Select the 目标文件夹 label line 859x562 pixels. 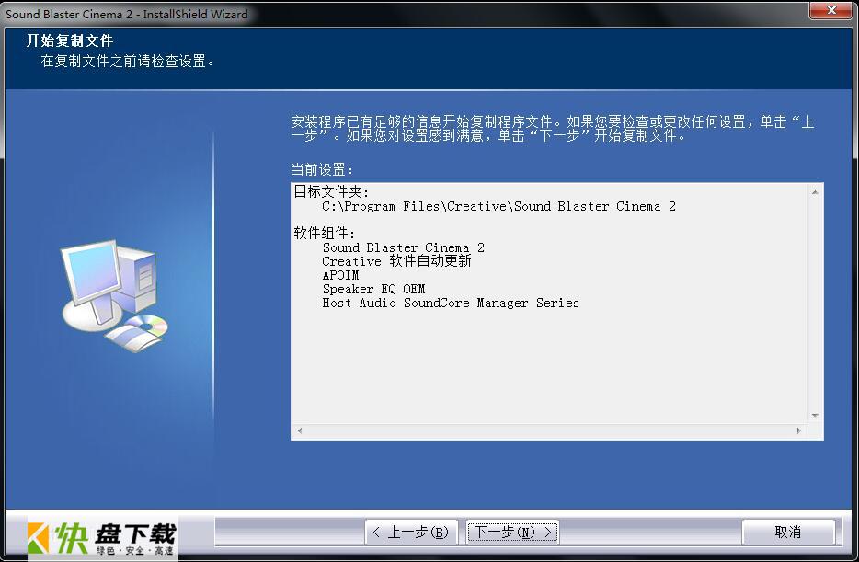pyautogui.click(x=331, y=191)
